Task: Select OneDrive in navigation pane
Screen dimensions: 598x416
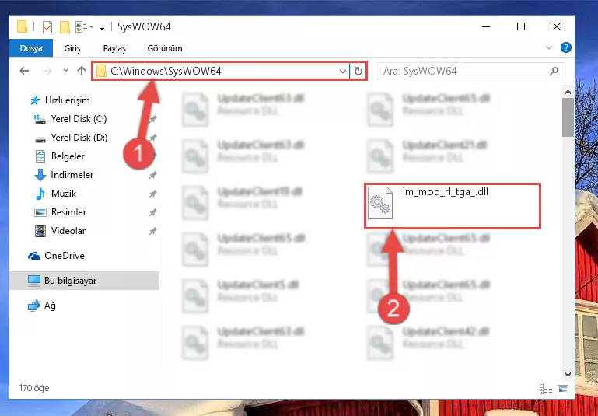Action: (56, 256)
